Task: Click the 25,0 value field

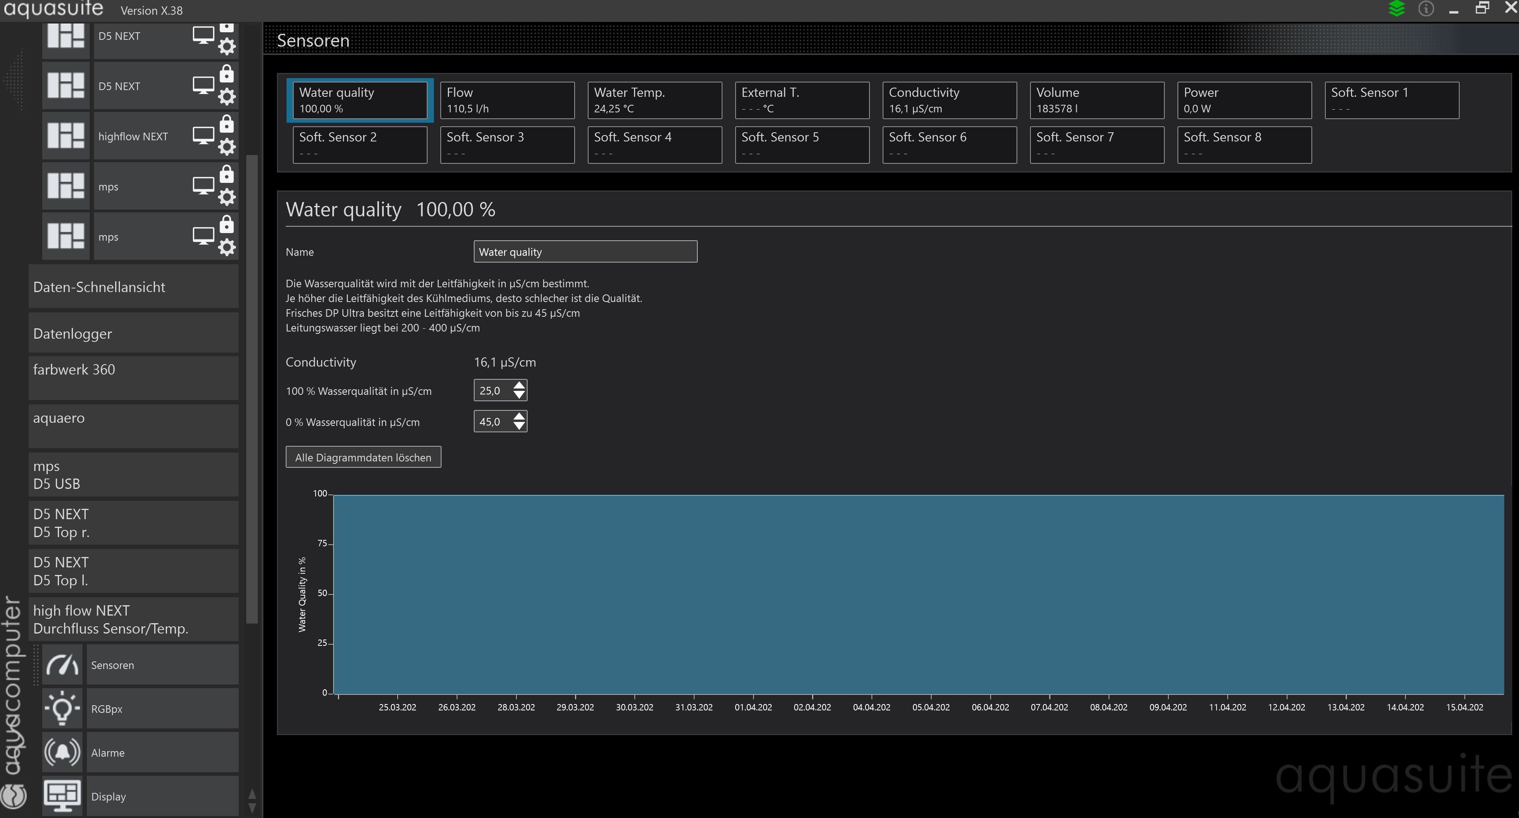Action: click(x=493, y=390)
